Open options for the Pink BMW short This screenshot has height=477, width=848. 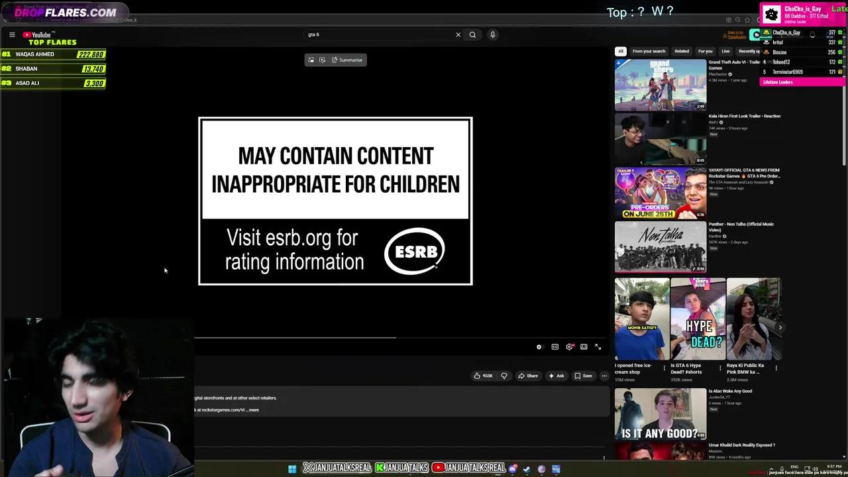(776, 368)
